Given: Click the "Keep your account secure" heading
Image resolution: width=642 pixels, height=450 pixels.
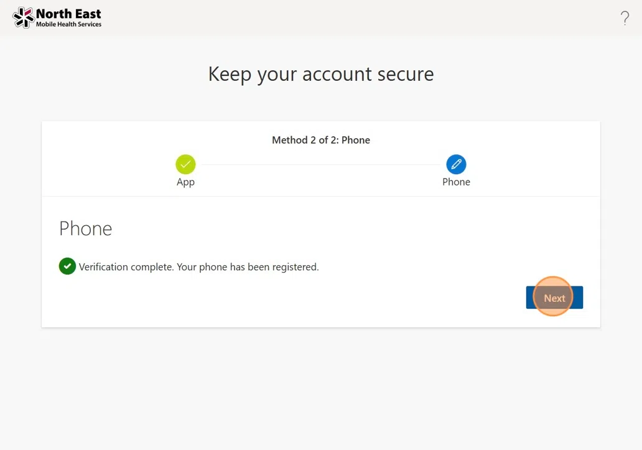Looking at the screenshot, I should (x=321, y=74).
